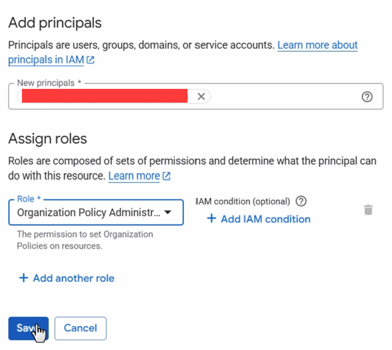Click plus icon of Add IAM condition
This screenshot has width=392, height=350.
point(211,218)
